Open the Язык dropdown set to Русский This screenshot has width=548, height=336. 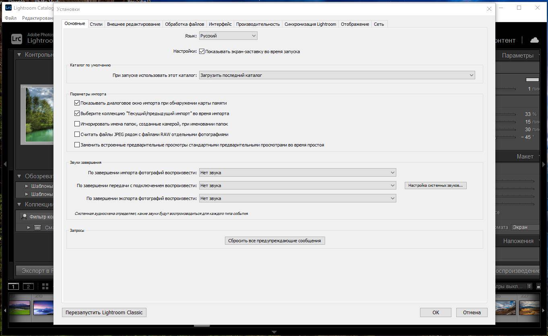(228, 36)
